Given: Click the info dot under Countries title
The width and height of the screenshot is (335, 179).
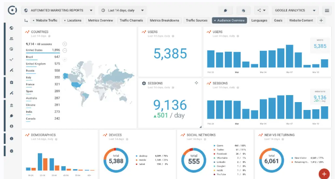Looking at the screenshot, I should (x=49, y=36).
